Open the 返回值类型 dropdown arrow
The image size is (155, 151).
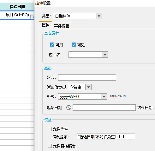tap(88, 87)
